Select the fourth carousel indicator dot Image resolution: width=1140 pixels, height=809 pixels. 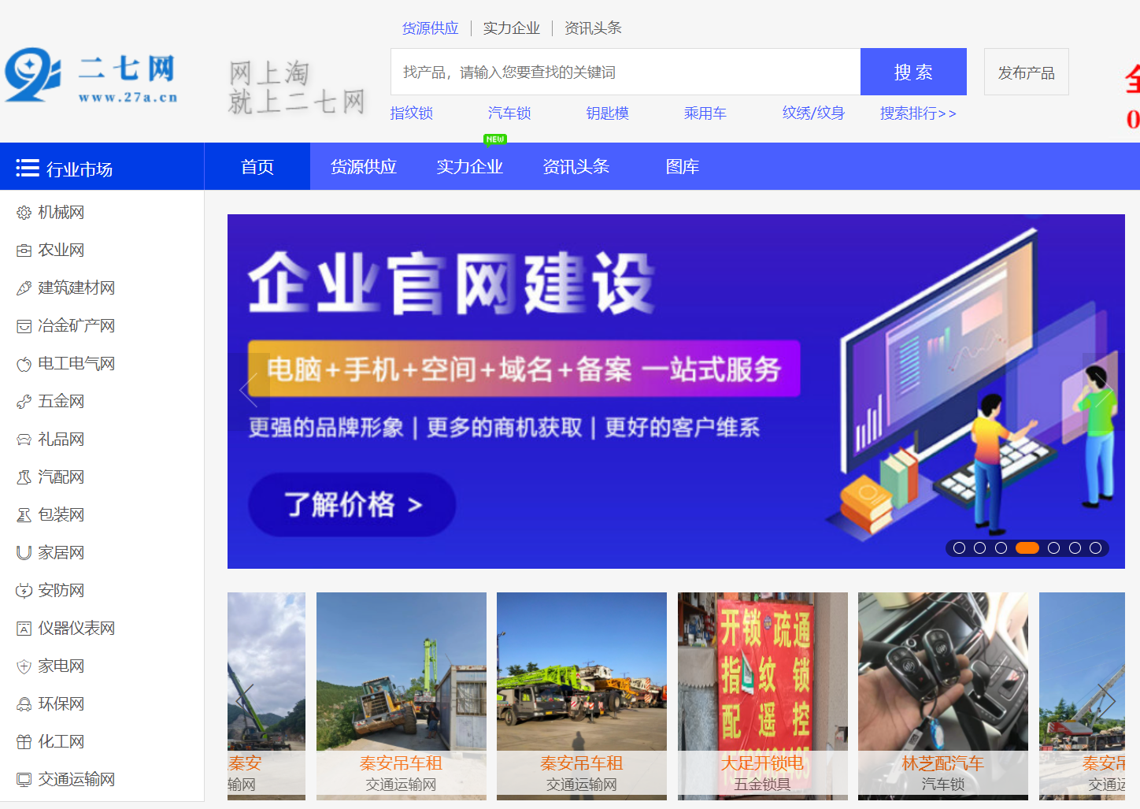1027,547
